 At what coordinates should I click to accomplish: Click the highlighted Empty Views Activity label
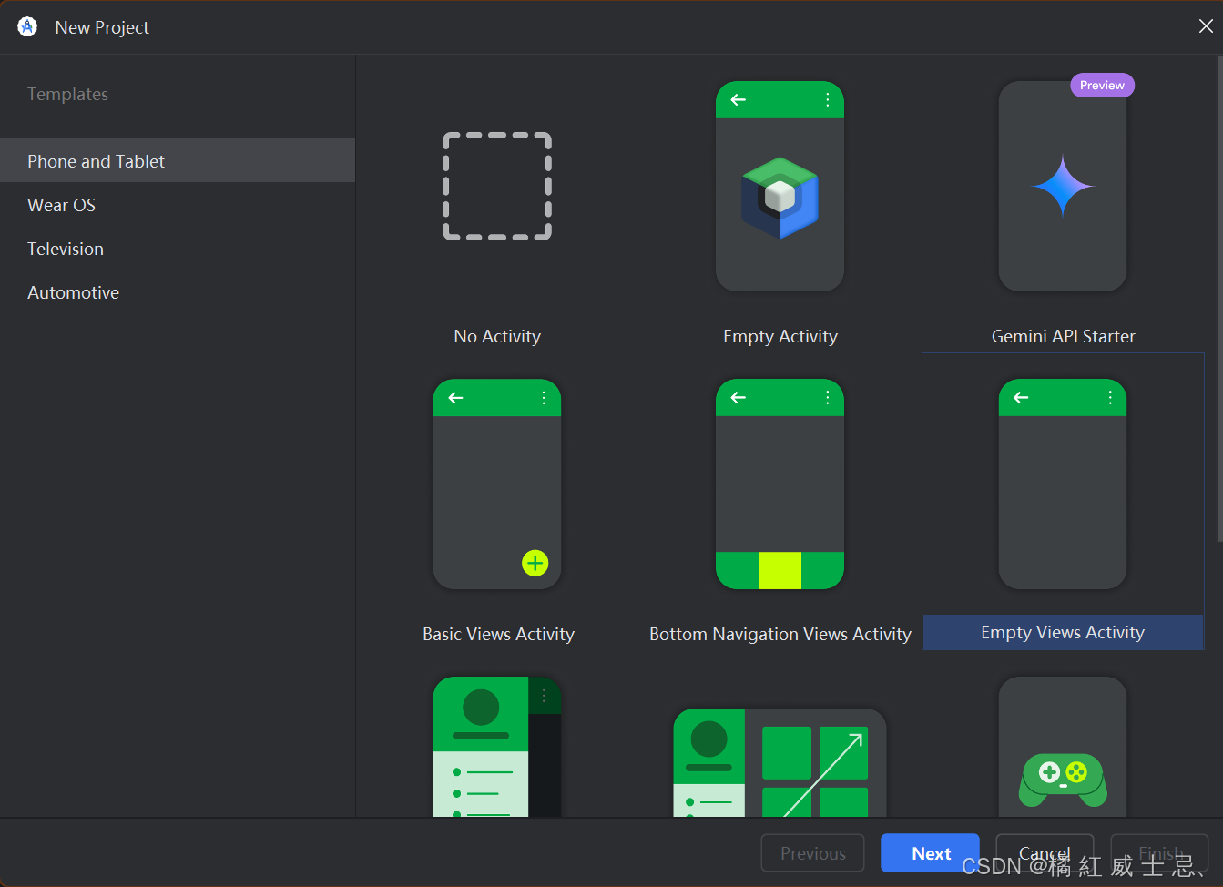[1063, 632]
